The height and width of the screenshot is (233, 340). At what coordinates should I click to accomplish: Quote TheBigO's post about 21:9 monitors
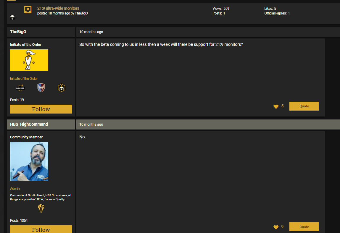click(304, 106)
